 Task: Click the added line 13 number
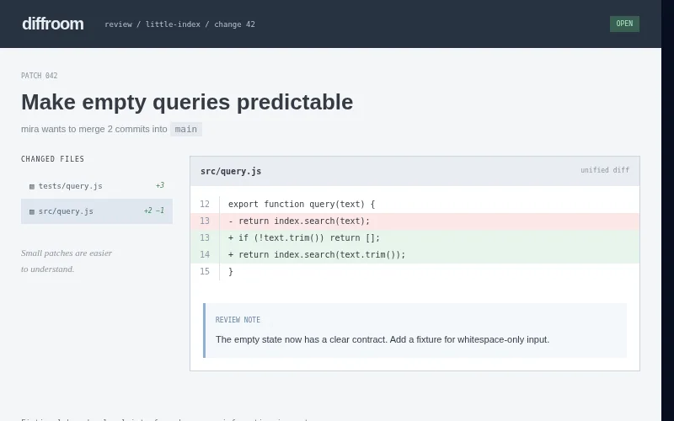[205, 237]
